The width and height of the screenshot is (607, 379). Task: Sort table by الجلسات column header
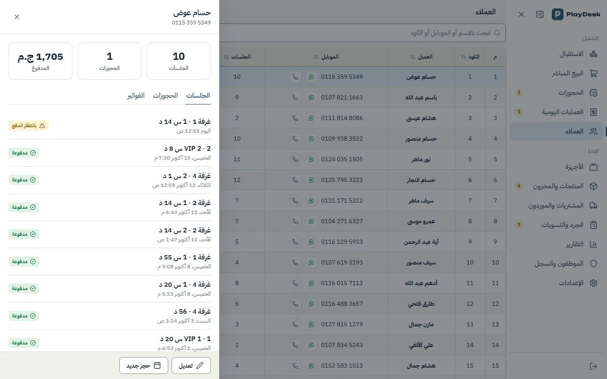(237, 57)
